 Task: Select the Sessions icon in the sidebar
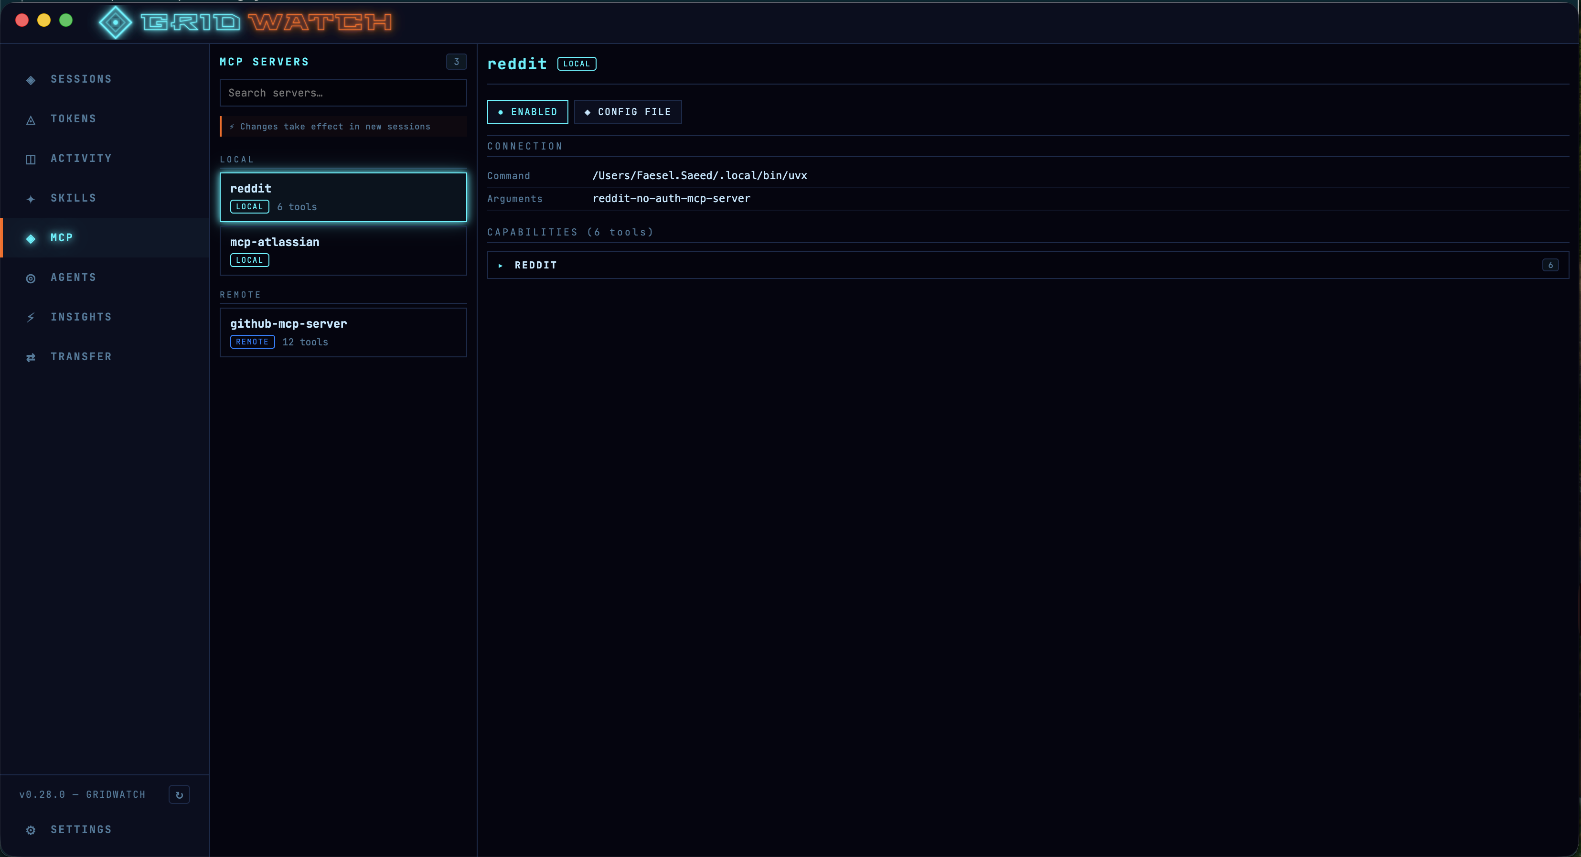[x=31, y=79]
